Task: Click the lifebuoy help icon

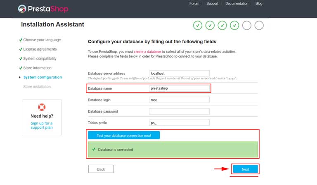Action: [42, 107]
